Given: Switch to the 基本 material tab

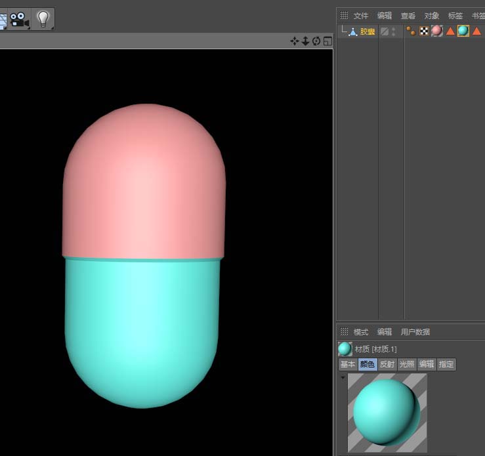Looking at the screenshot, I should click(348, 364).
